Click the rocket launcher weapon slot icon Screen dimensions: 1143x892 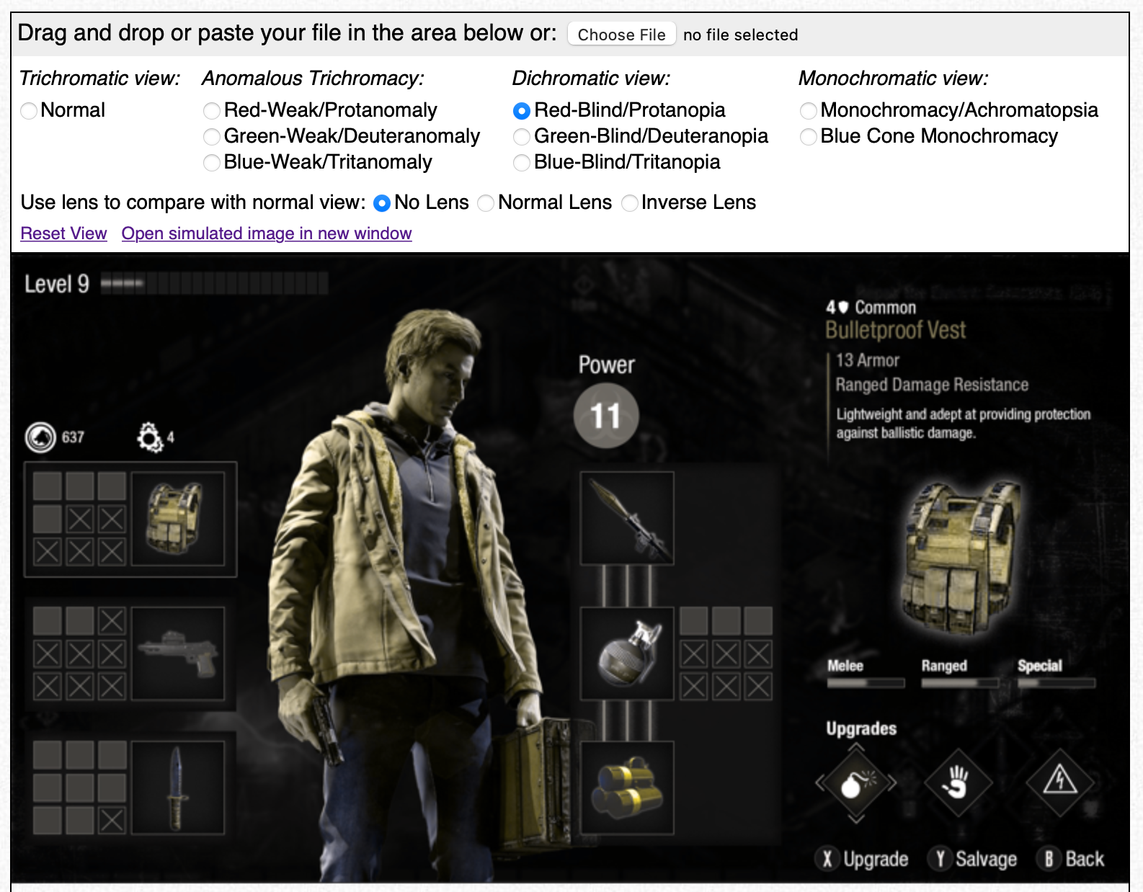[x=627, y=518]
